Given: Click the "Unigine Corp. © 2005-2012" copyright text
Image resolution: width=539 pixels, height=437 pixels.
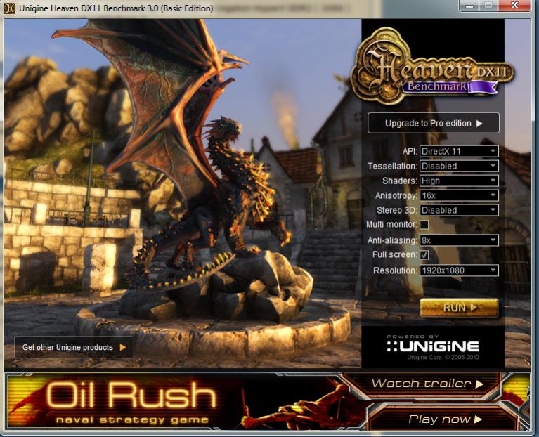Looking at the screenshot, I should [443, 358].
